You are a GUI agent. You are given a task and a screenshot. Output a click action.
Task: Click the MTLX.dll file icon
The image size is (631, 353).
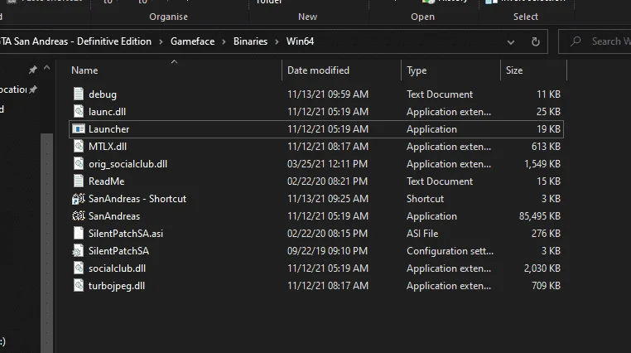pos(79,146)
